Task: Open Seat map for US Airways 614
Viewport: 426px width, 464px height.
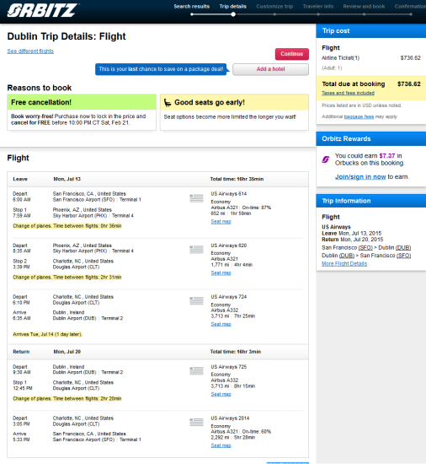Action: coord(221,222)
